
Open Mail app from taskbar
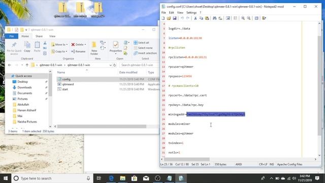146,178
